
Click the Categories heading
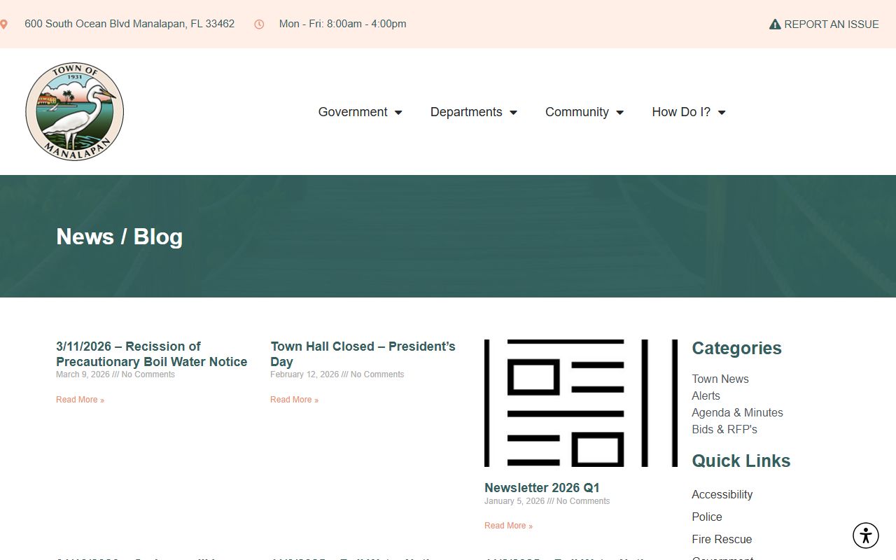click(736, 348)
